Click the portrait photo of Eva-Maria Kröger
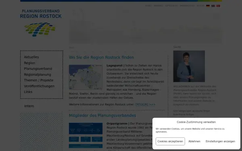The width and height of the screenshot is (242, 151). [189, 66]
